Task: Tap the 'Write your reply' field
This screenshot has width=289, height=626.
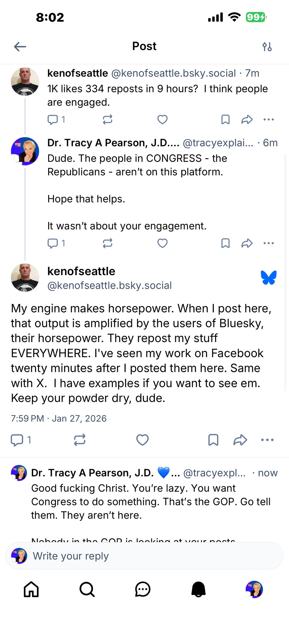Action: [x=150, y=556]
